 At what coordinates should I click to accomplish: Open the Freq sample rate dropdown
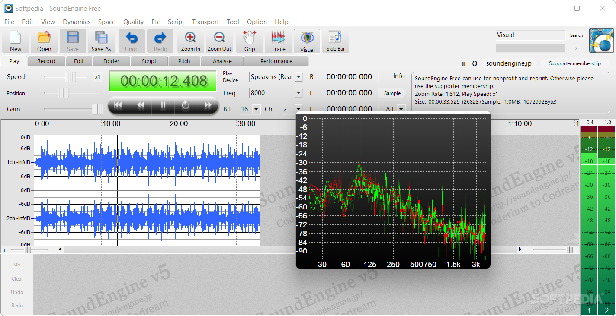(298, 93)
